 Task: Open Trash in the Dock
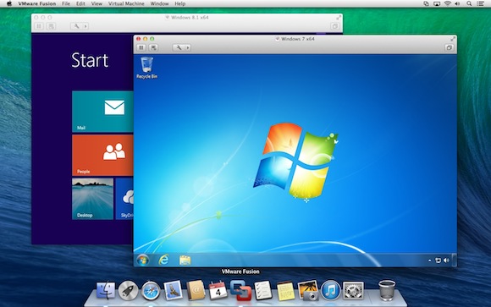pos(387,290)
